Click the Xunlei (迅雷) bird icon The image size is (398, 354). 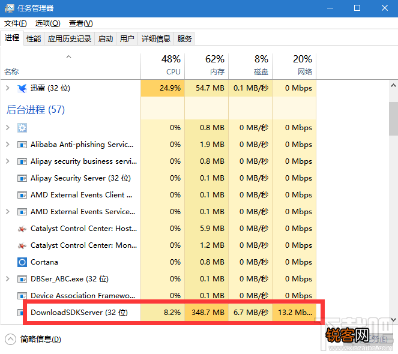22,88
